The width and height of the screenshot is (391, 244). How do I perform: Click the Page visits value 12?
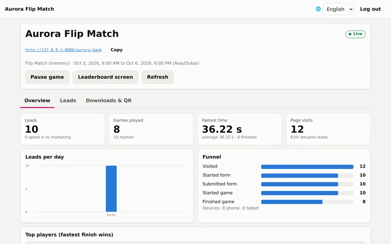click(297, 129)
